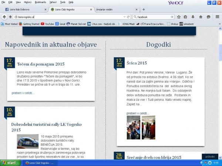The image size is (222, 166).
Task: Open YouTube bookmark in bookmarks toolbar
Action: [47, 24]
